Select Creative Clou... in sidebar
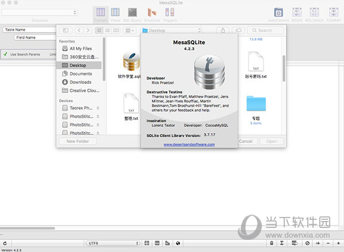This screenshot has height=252, width=344. tap(79, 90)
